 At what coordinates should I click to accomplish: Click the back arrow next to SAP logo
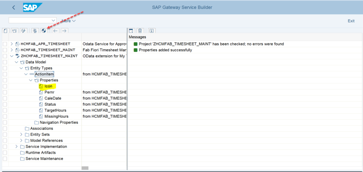pos(14,7)
